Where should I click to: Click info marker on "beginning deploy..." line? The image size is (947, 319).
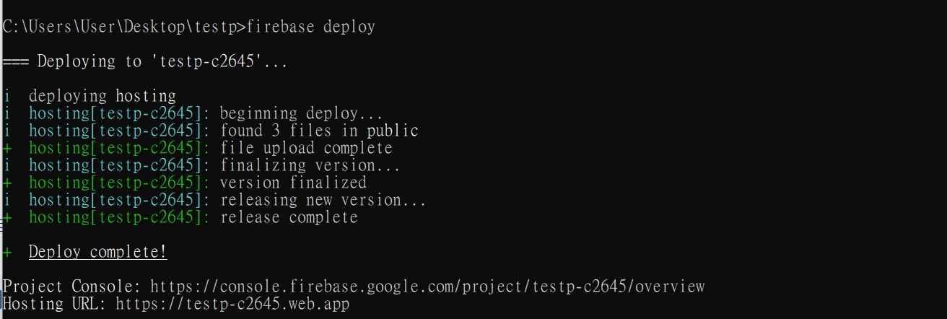[6, 113]
